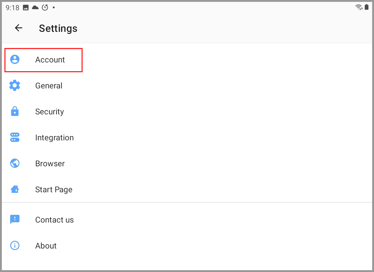Open the General settings entry
Image resolution: width=374 pixels, height=272 pixels.
[49, 86]
